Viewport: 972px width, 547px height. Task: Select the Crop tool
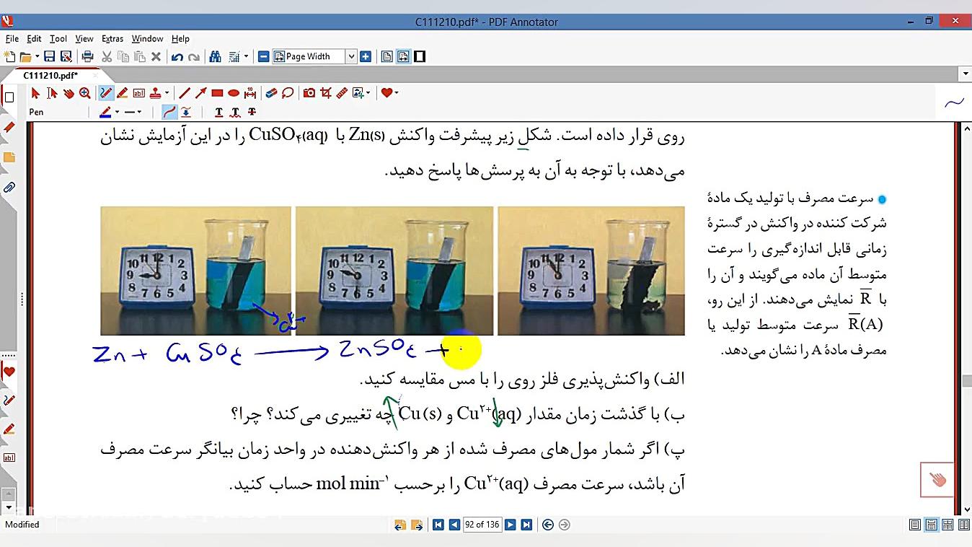point(325,92)
